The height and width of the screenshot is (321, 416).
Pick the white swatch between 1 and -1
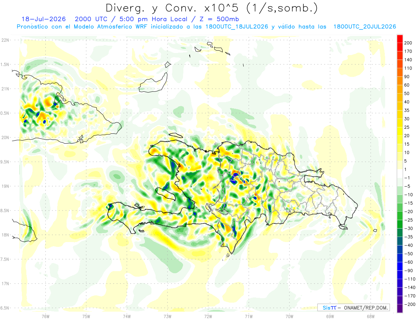click(400, 173)
